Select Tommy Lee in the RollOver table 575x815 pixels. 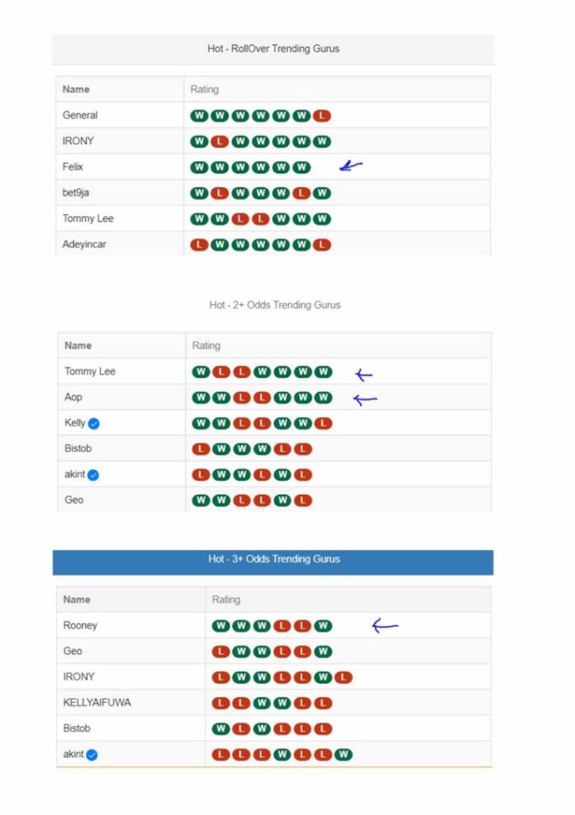tap(87, 219)
